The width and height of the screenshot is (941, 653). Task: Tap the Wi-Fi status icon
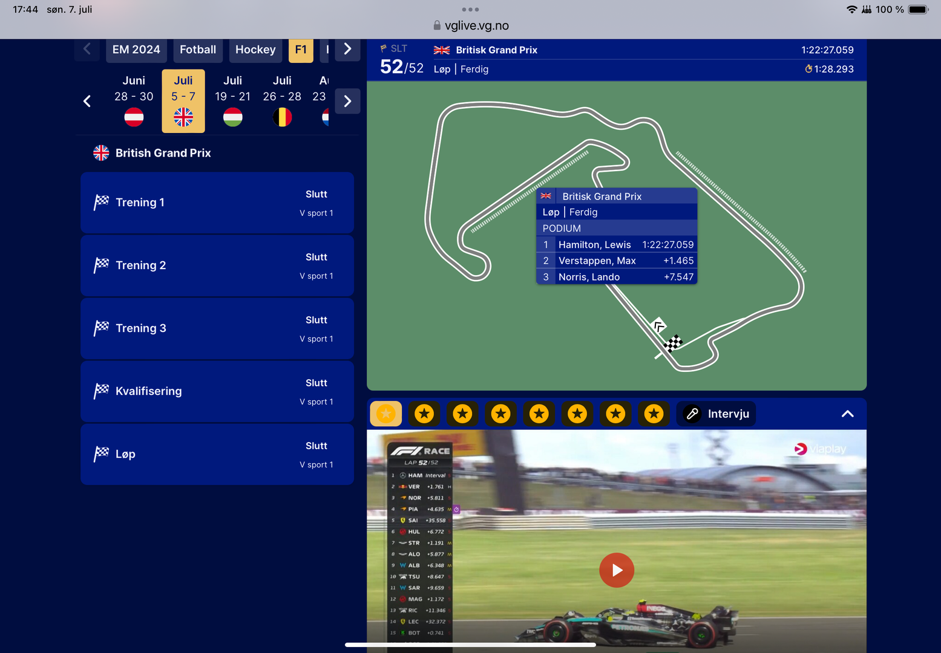[x=852, y=9]
